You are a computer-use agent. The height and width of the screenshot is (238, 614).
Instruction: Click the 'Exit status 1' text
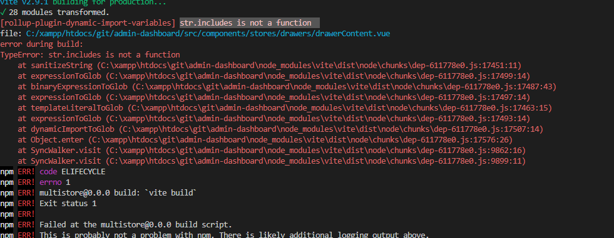pyautogui.click(x=68, y=203)
